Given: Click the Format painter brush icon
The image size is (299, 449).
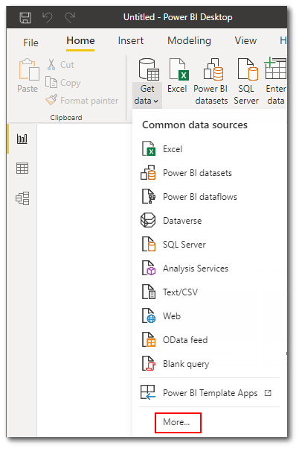Looking at the screenshot, I should tap(51, 100).
